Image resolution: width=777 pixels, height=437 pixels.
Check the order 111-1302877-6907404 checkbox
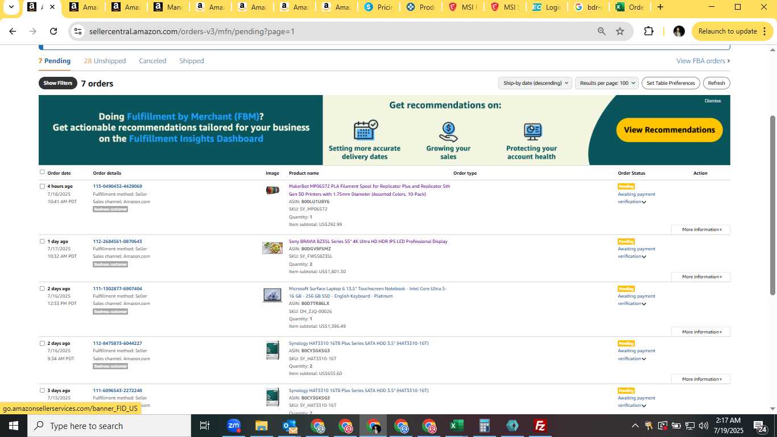tap(42, 288)
